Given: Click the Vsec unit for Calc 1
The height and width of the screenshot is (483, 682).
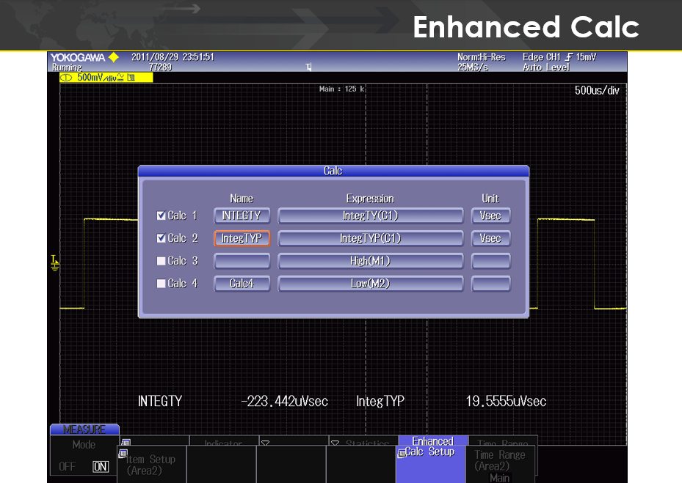Looking at the screenshot, I should pyautogui.click(x=490, y=216).
